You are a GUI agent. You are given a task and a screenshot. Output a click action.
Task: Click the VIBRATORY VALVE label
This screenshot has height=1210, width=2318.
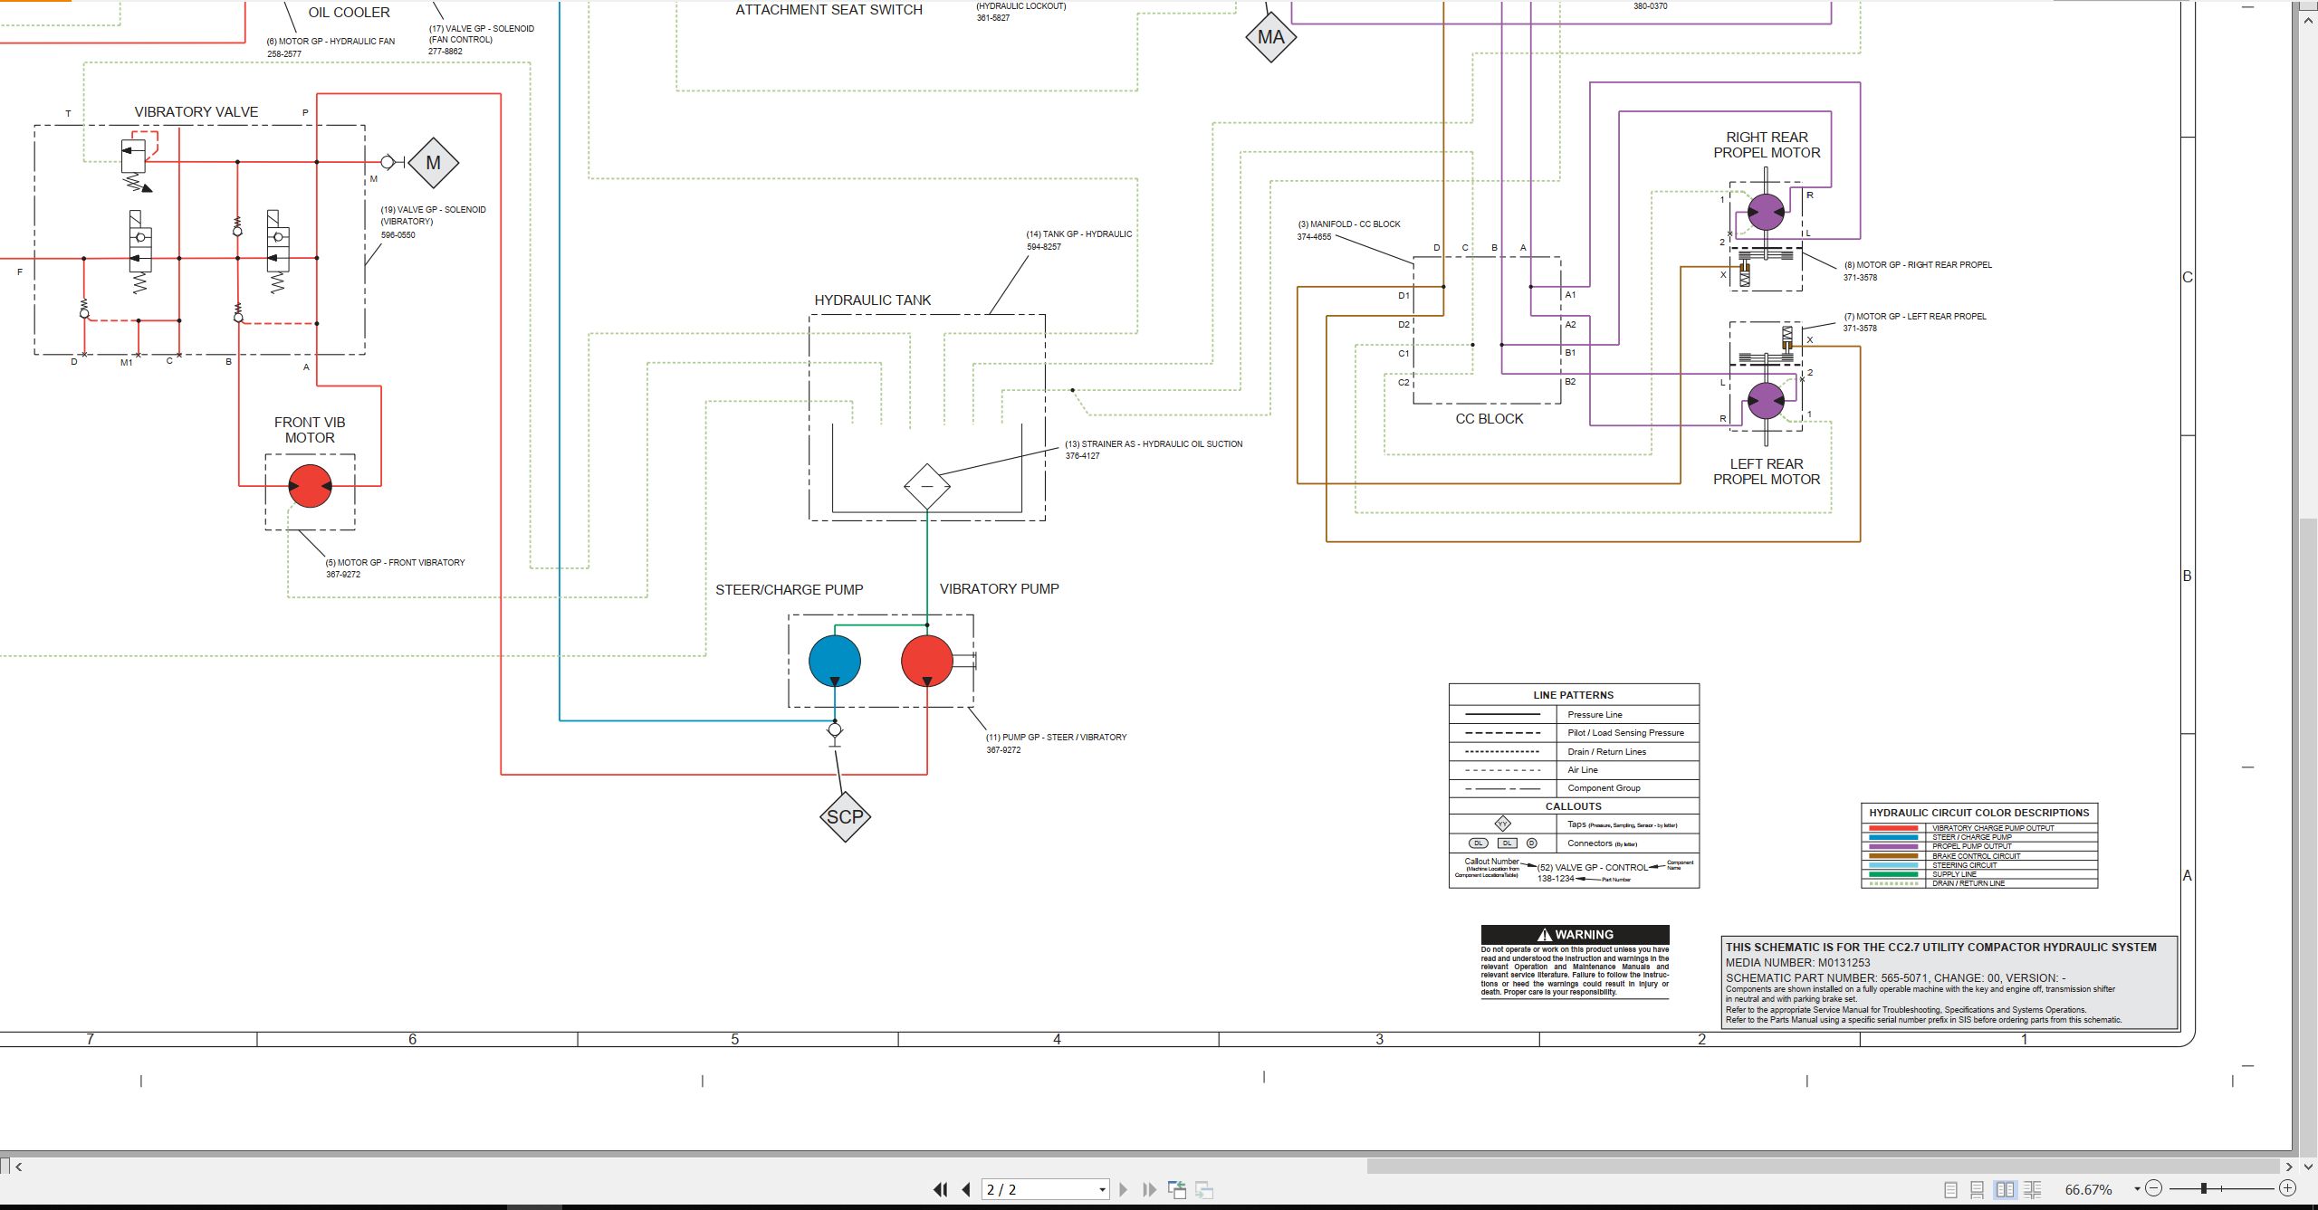click(x=196, y=112)
